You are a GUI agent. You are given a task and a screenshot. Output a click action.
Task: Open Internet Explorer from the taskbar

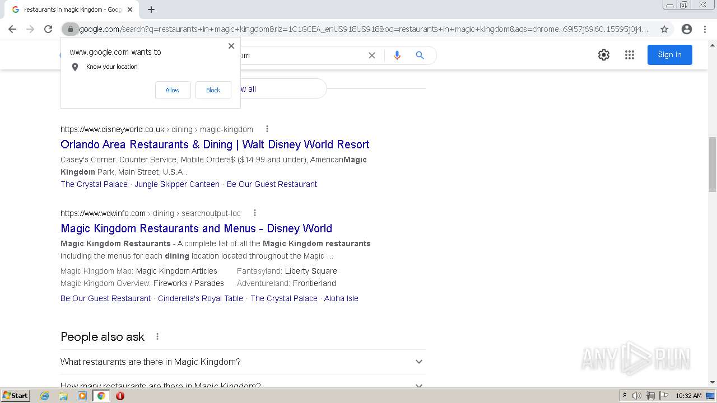tap(45, 396)
